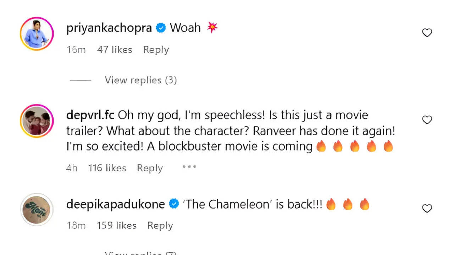Viewport: 454px width, 255px height.
Task: Expand view replies under deepikapadukone's comment
Action: coord(140,253)
